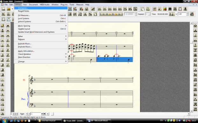Choose Respell Notes menu entry
This screenshot has width=198, height=123.
41,11
